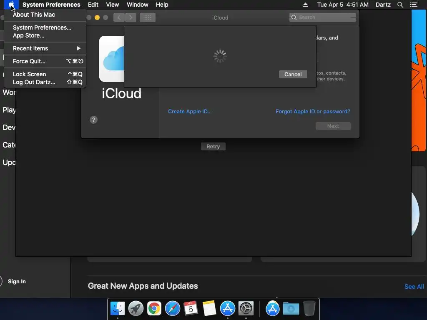Click the Next button
The image size is (427, 320).
(333, 126)
